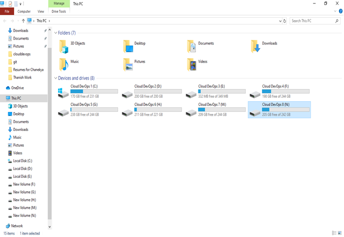
Task: Select OneDrive in the navigation pane
Action: [x=18, y=88]
